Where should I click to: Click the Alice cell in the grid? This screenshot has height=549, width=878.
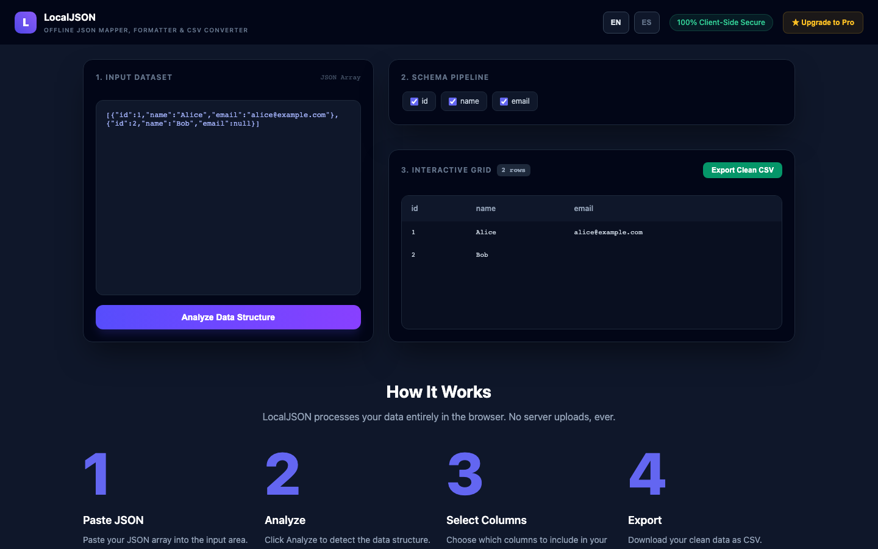[486, 232]
